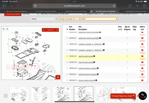Open info icon for cover for center console 3W3863243C
Screen dimensions: 149x103
point(94,62)
